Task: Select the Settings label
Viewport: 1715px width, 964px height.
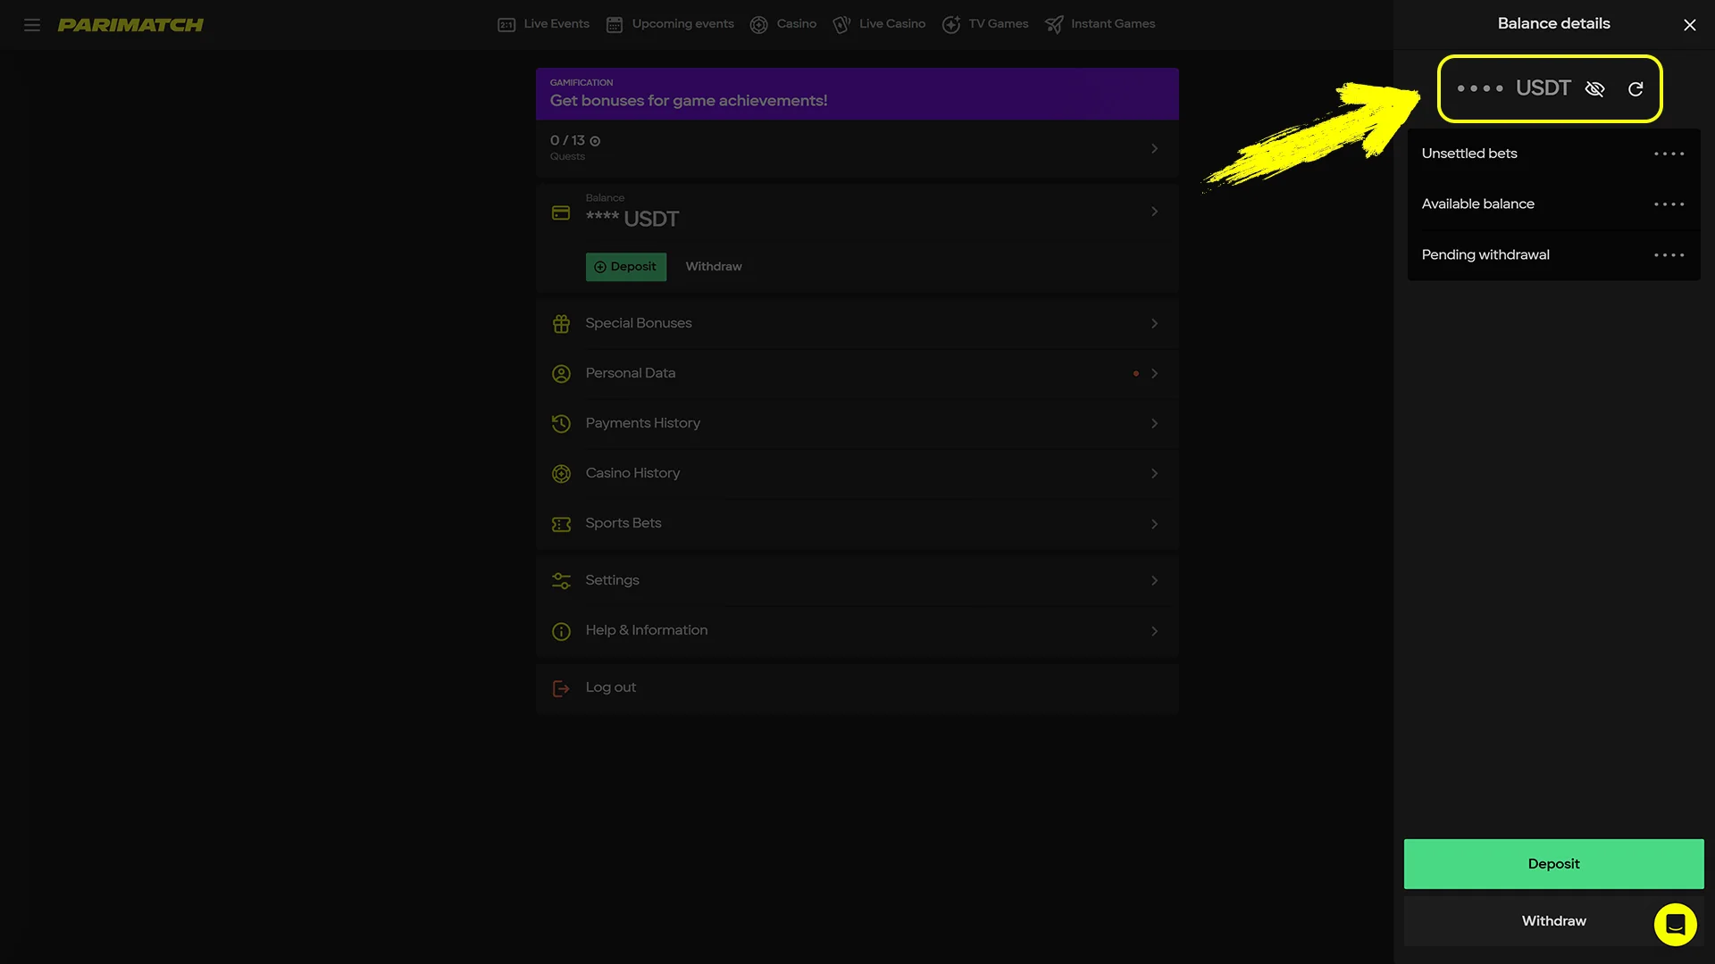Action: click(x=613, y=580)
